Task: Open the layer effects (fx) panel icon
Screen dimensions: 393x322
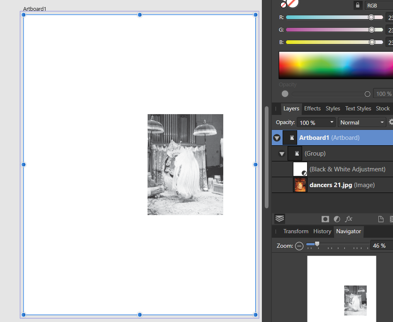Action: coord(349,219)
